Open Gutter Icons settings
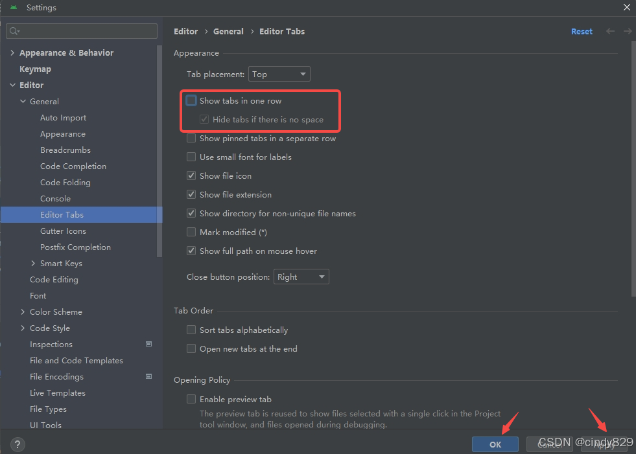The width and height of the screenshot is (636, 454). point(63,231)
